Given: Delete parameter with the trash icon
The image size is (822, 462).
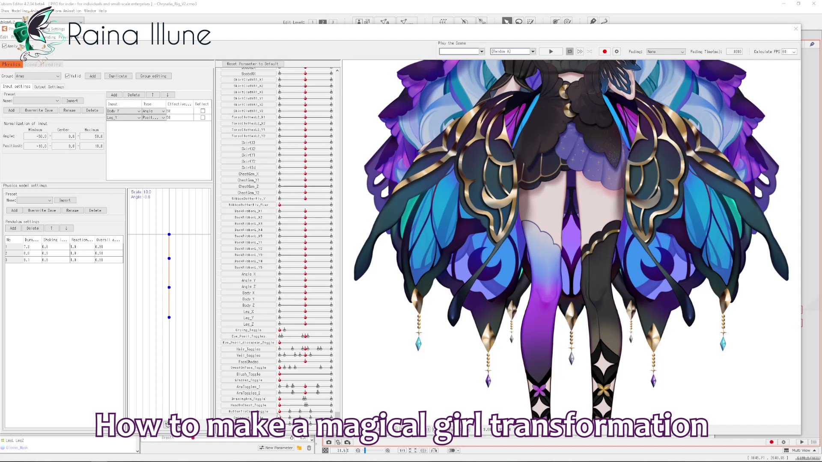Looking at the screenshot, I should click(309, 448).
